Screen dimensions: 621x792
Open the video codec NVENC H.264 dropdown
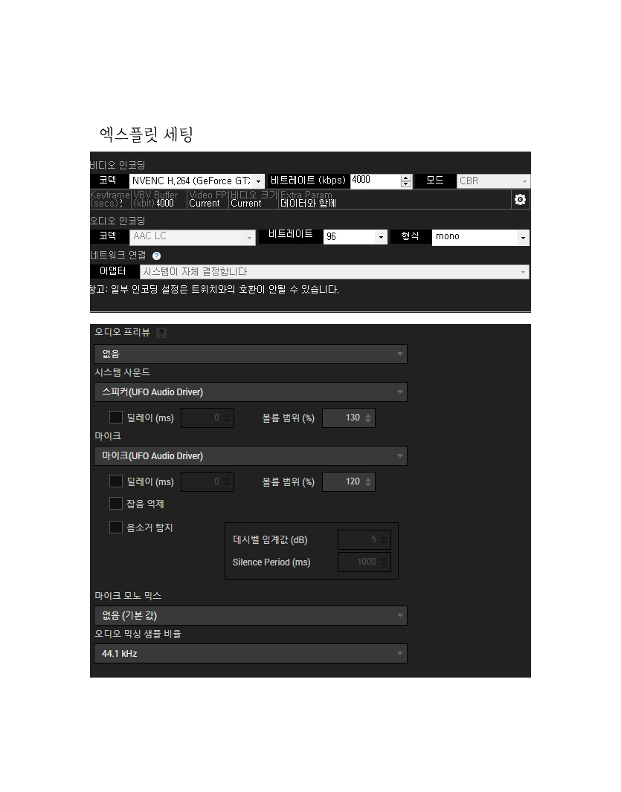tap(197, 181)
